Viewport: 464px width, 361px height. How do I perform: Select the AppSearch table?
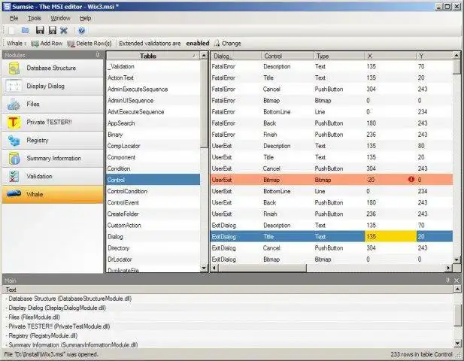[153, 123]
